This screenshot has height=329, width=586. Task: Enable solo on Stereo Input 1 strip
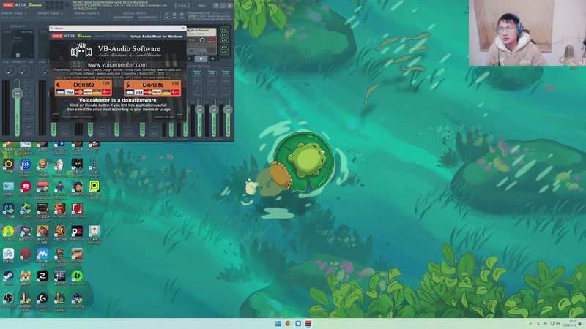29,126
